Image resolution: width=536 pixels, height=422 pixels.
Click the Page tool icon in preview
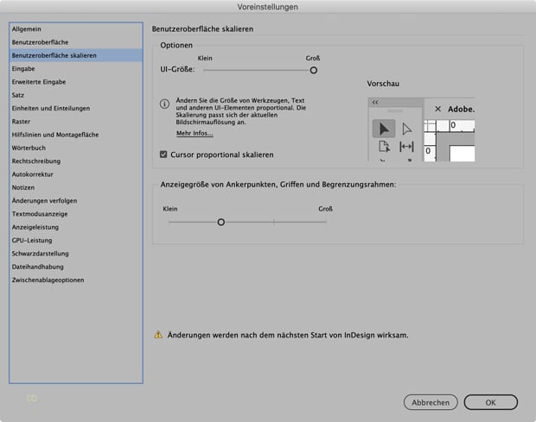point(384,148)
